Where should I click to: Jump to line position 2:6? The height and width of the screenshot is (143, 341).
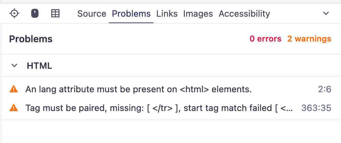pos(325,89)
